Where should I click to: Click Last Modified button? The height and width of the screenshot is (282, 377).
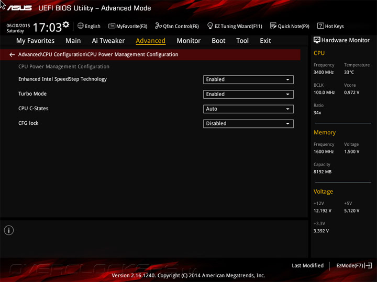click(x=307, y=265)
